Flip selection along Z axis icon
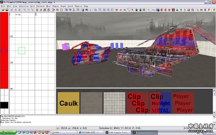 pos(19,10)
